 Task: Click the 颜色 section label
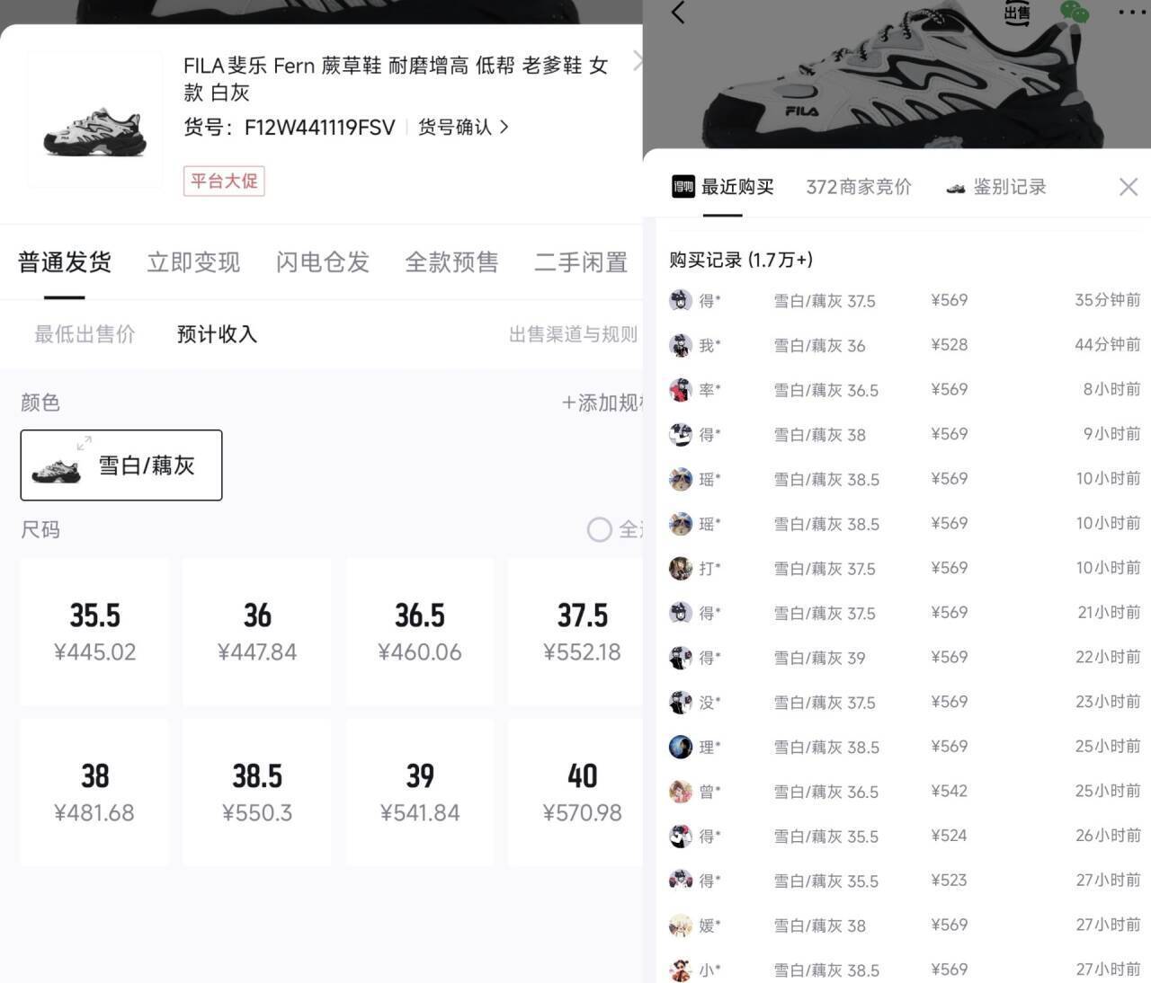[x=40, y=403]
